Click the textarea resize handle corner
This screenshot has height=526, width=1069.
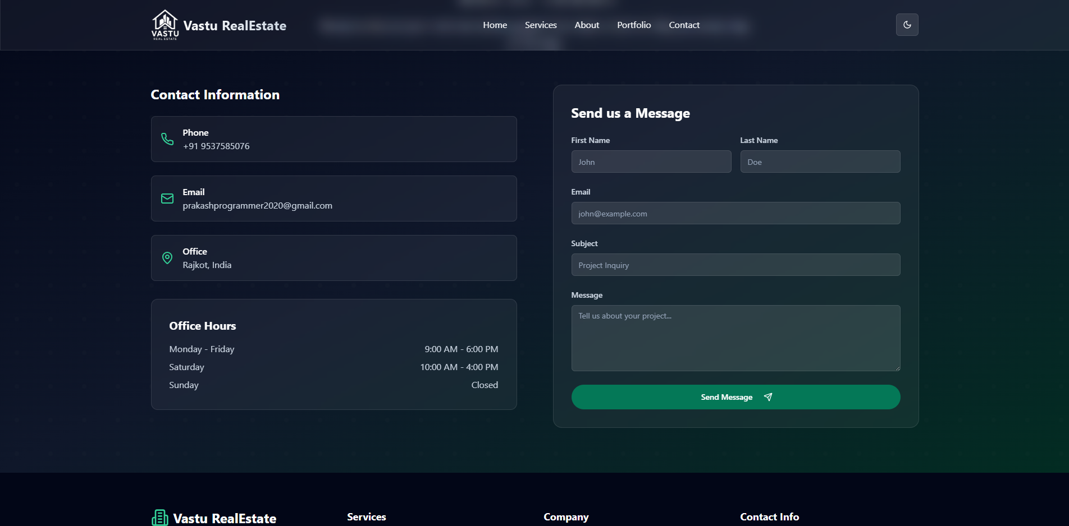coord(897,368)
